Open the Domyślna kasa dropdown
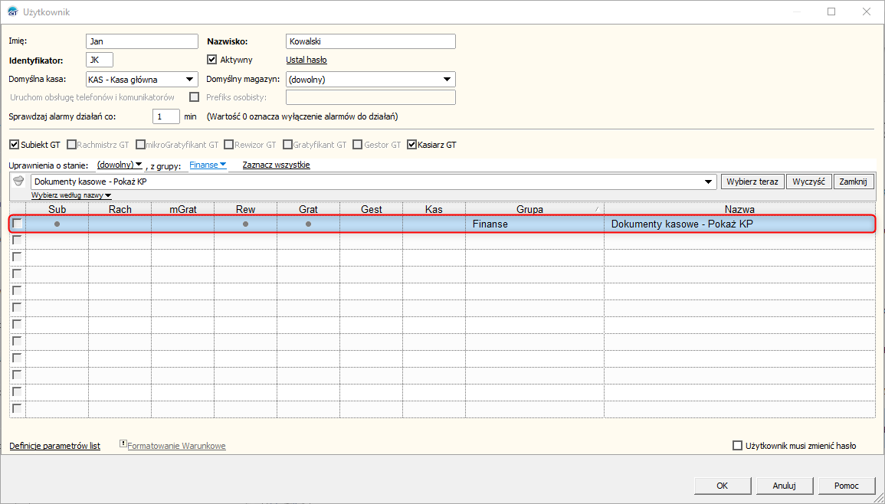This screenshot has width=885, height=504. tap(189, 79)
